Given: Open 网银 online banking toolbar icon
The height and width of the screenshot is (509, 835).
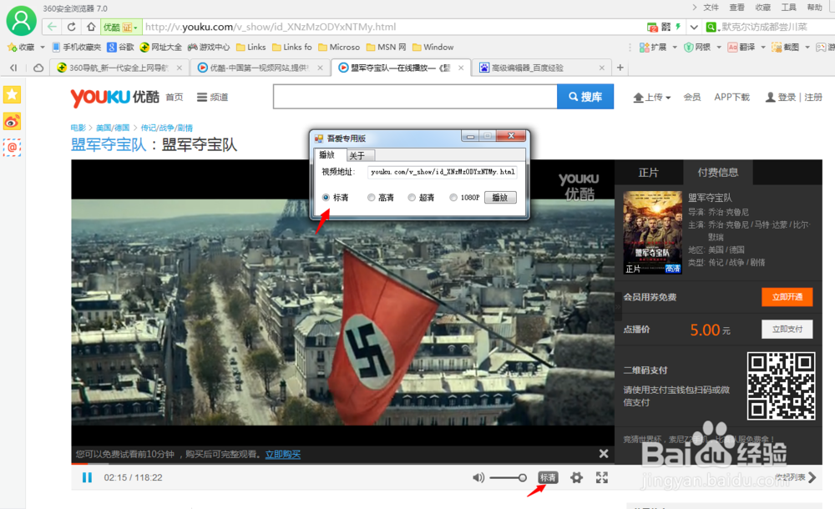Looking at the screenshot, I should pos(697,47).
